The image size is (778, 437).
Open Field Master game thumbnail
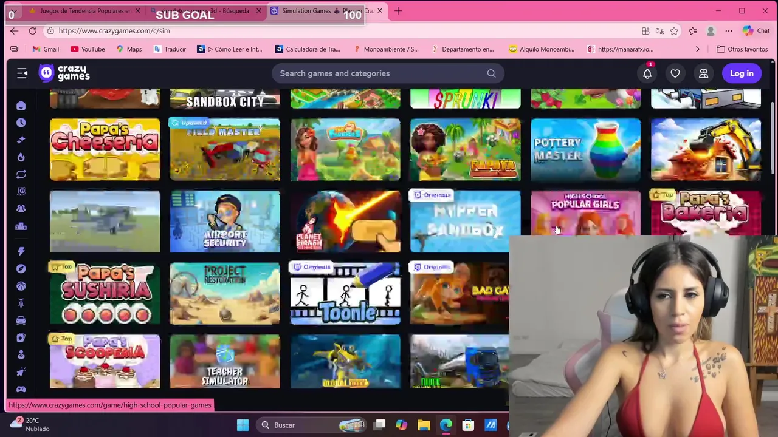[225, 149]
